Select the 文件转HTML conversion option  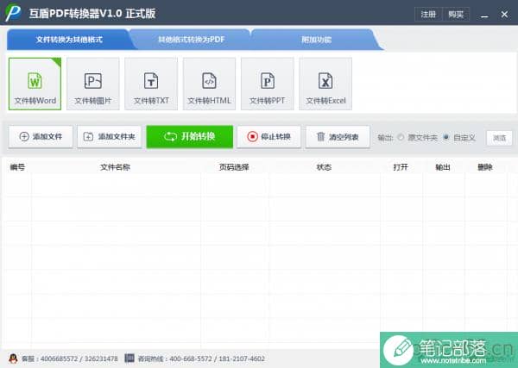[209, 84]
